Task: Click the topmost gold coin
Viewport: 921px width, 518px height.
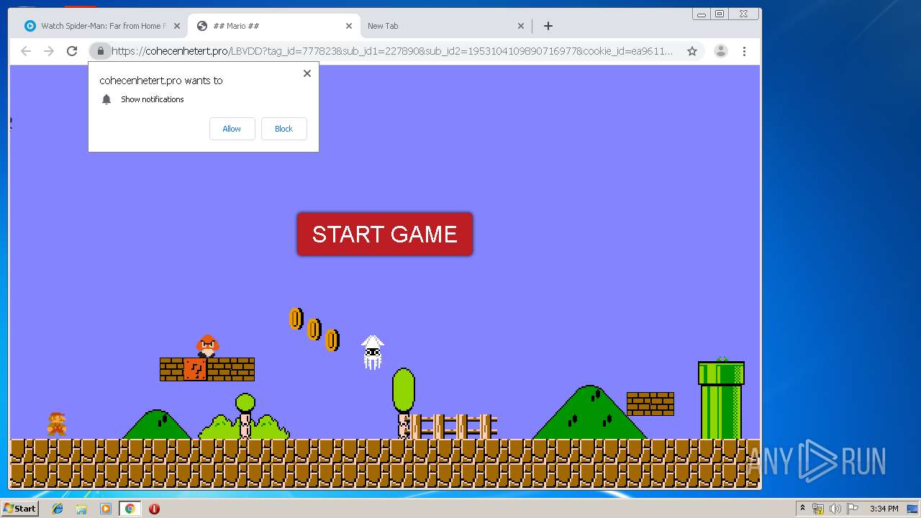Action: [x=296, y=319]
